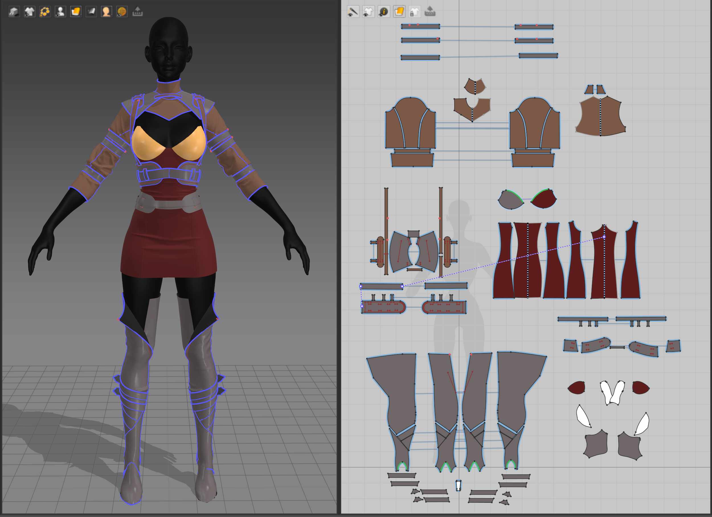Click the lock pattern shirt icon
Image resolution: width=712 pixels, height=517 pixels.
414,12
